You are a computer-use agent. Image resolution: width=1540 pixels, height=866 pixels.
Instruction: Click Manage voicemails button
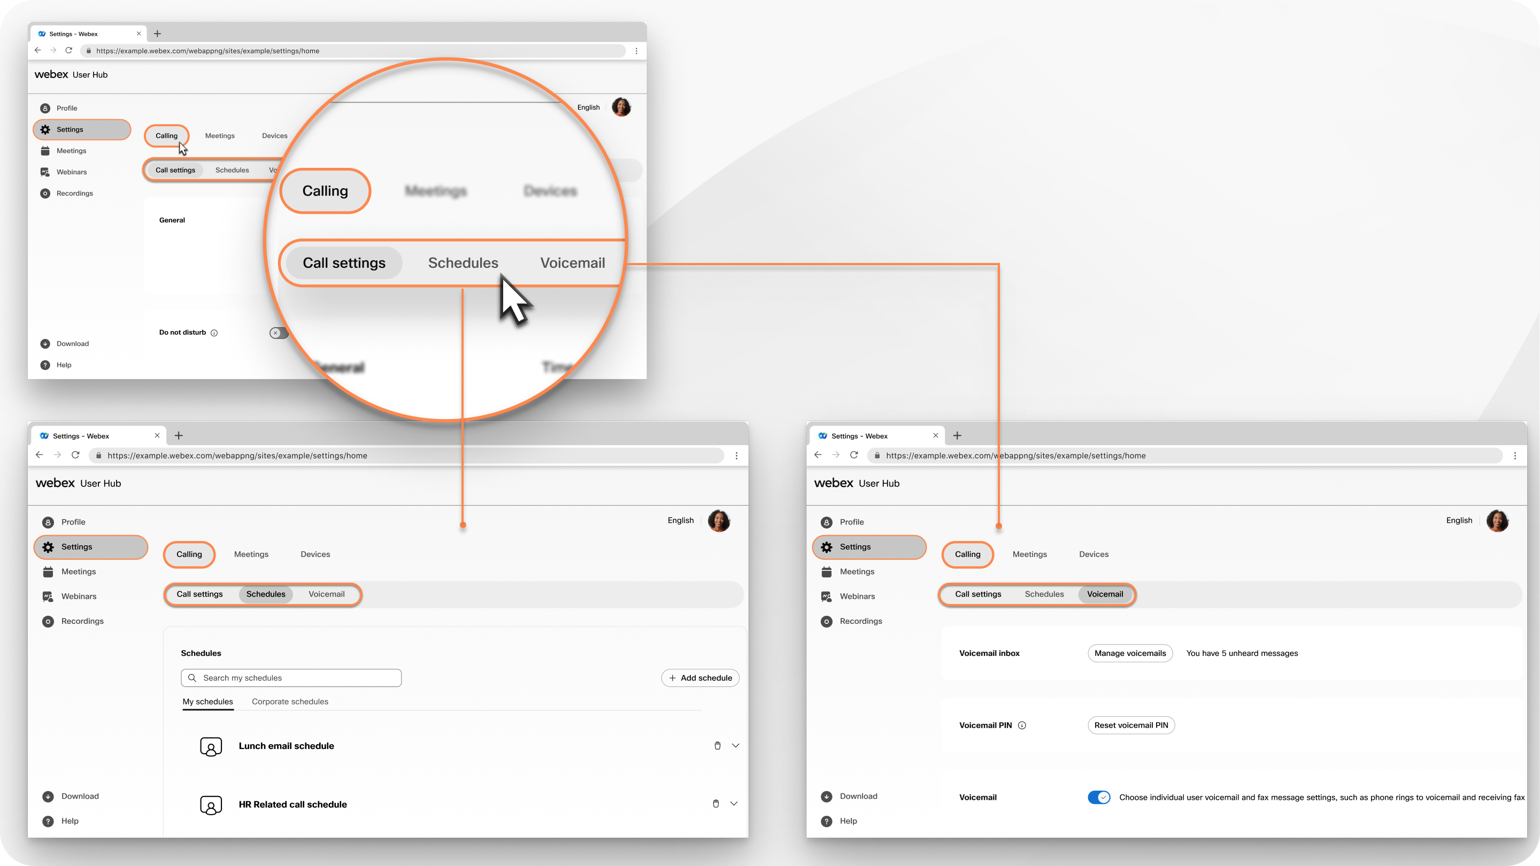tap(1131, 652)
